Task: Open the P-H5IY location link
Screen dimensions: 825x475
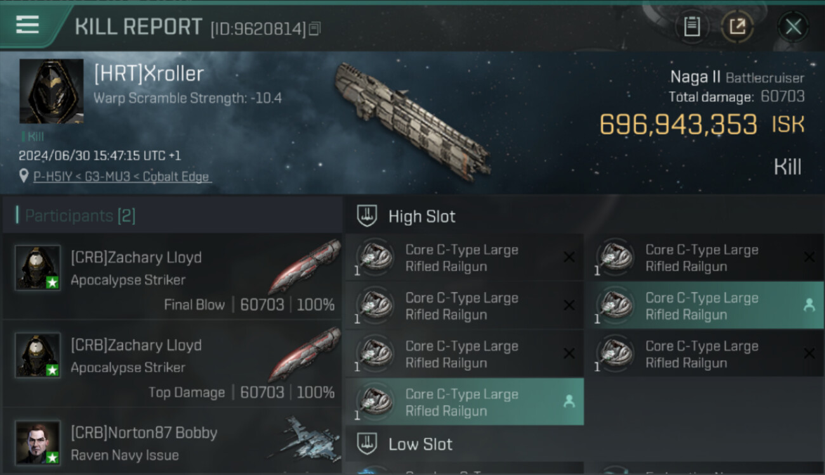Action: 122,177
